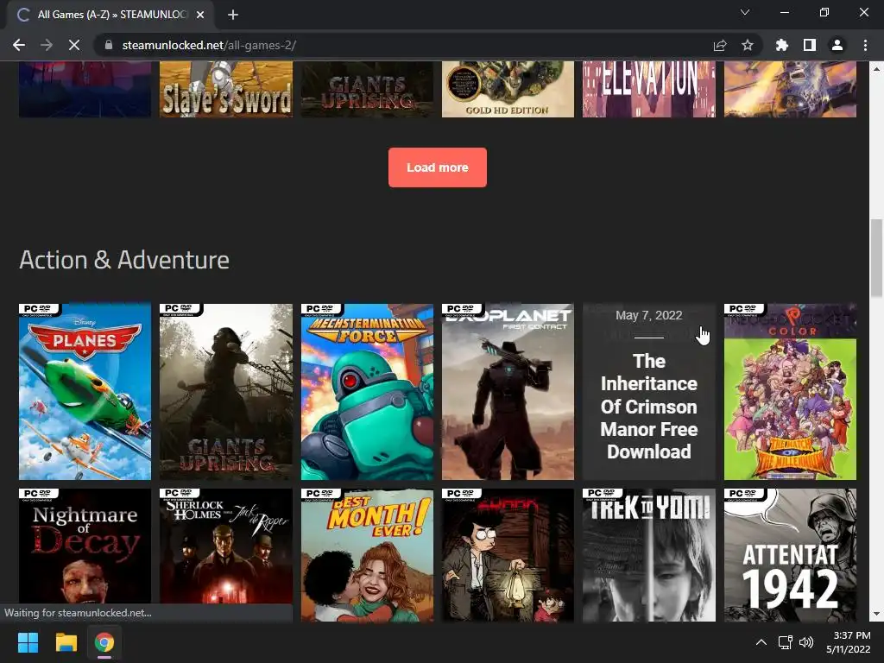Click the scrollbar down arrow

coord(876,614)
